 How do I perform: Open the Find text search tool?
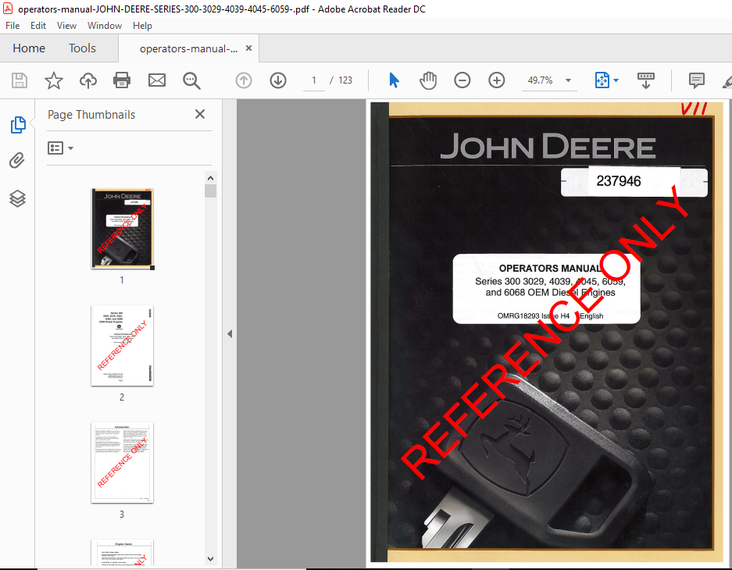pyautogui.click(x=191, y=80)
